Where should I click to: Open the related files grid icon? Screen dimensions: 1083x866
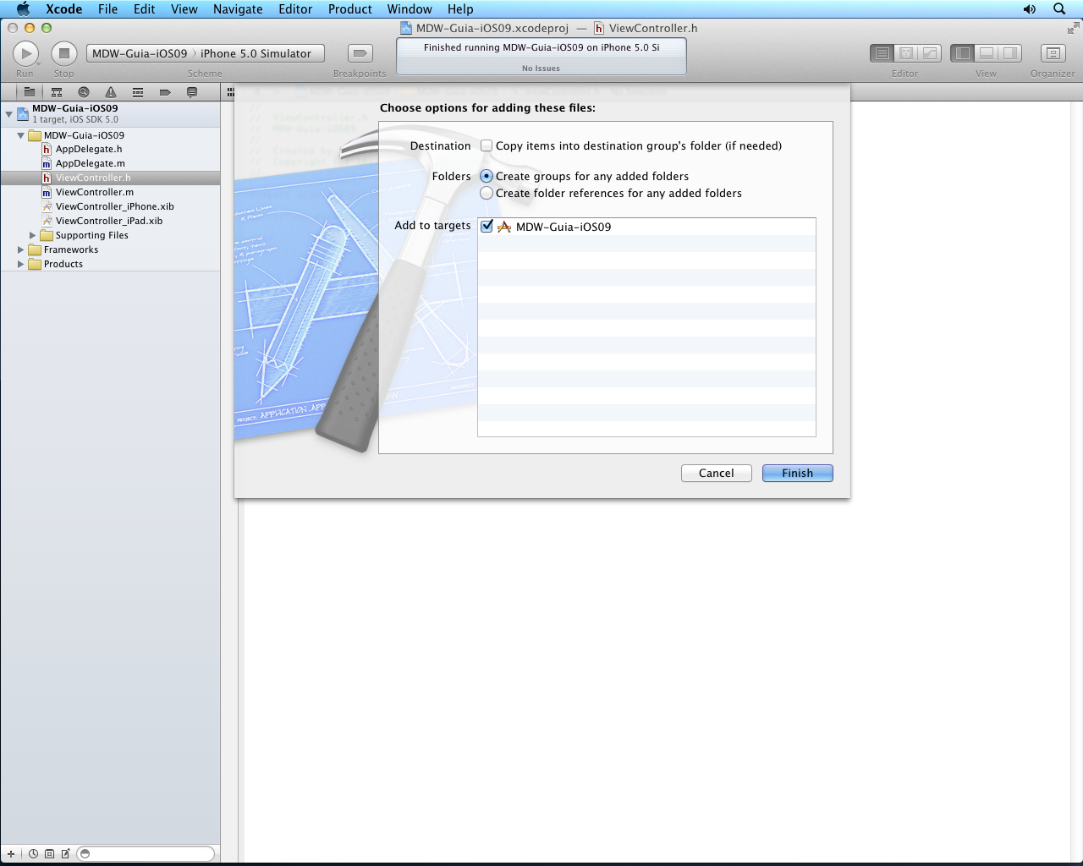pos(230,92)
